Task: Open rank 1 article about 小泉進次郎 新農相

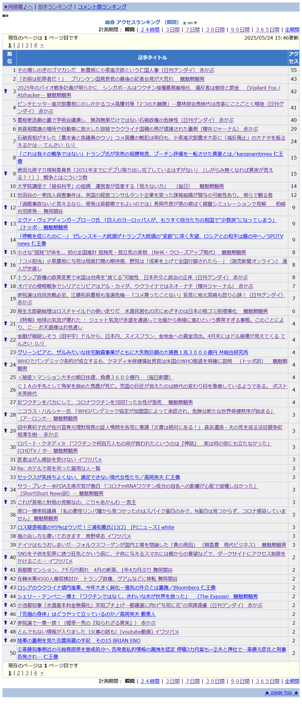Action: coord(116,70)
